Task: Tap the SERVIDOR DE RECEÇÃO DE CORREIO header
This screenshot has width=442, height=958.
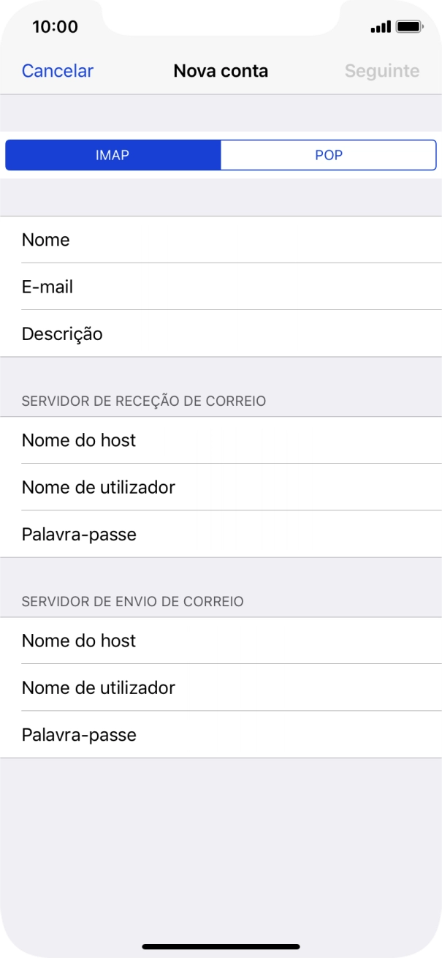Action: 144,401
